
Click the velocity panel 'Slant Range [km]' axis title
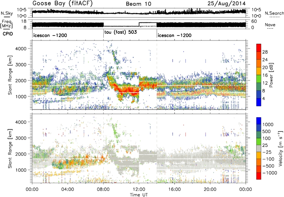[10, 148]
